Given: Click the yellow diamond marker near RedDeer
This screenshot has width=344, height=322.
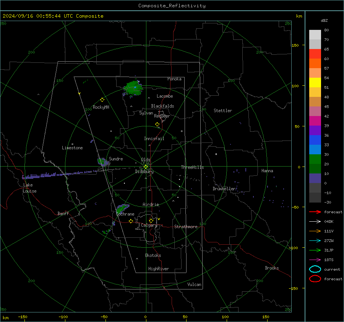Looking at the screenshot, I should [x=157, y=124].
